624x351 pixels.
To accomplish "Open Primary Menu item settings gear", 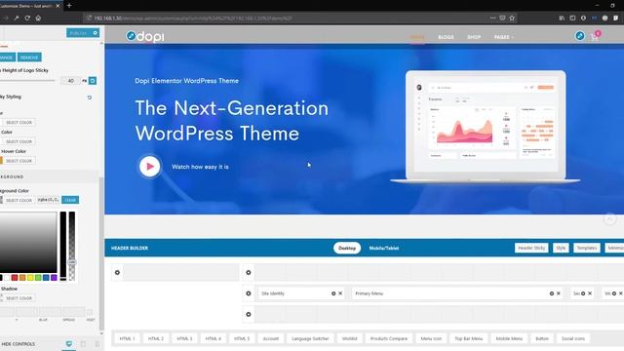I will tap(552, 293).
